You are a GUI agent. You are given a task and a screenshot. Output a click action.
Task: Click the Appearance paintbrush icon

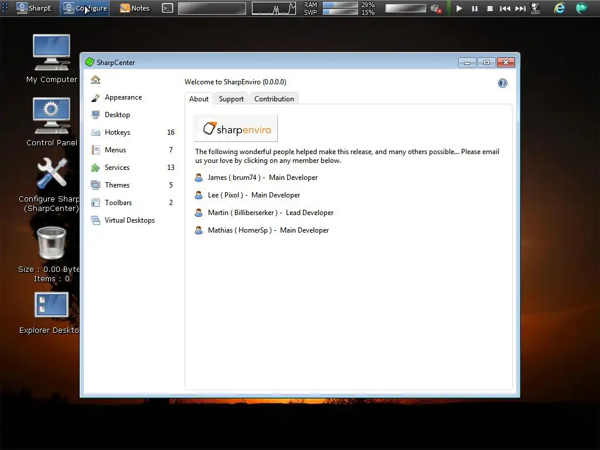click(x=96, y=98)
